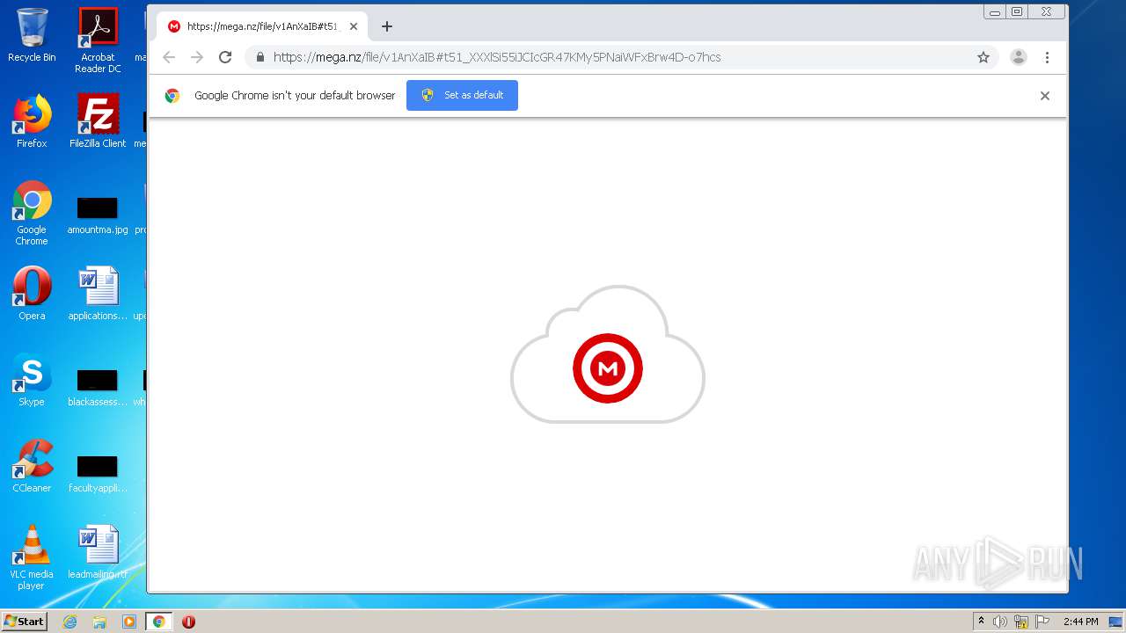Show hidden tray icons arrow

[x=982, y=622]
